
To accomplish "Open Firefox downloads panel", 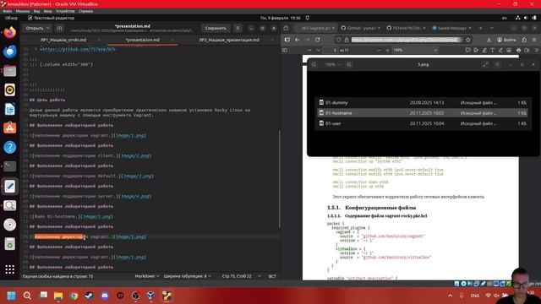I will click(489, 40).
